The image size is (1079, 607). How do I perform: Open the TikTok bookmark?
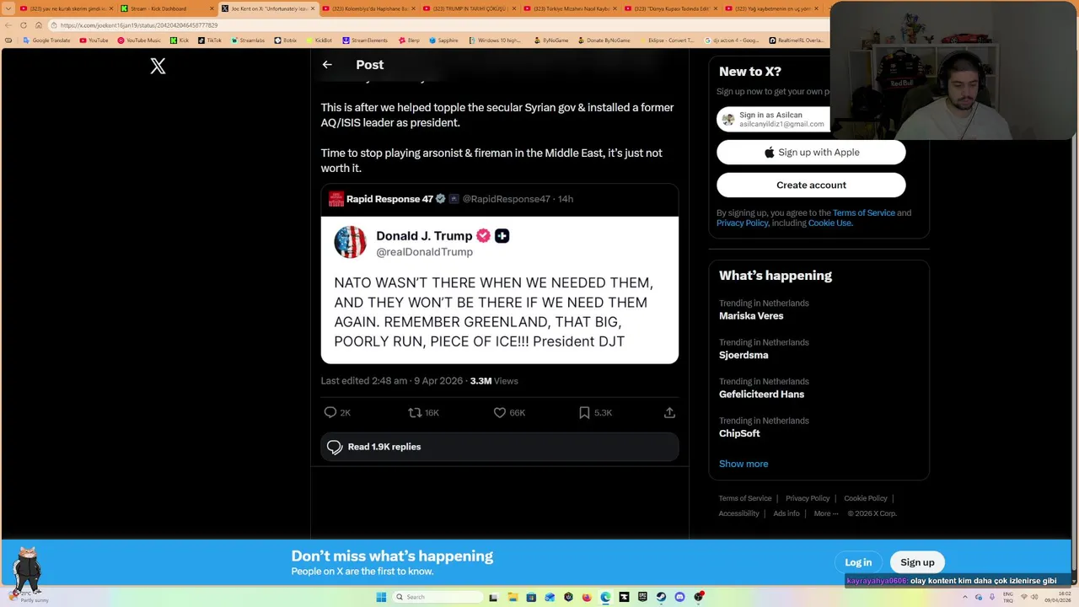210,40
